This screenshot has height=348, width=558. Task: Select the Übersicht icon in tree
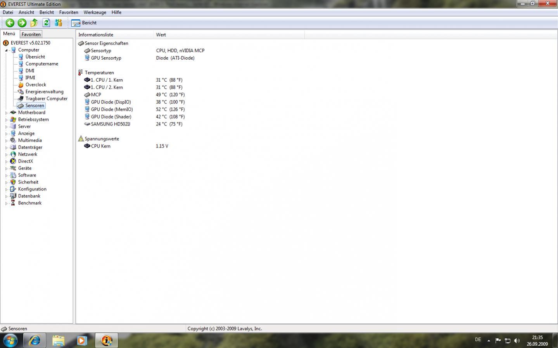click(x=21, y=57)
